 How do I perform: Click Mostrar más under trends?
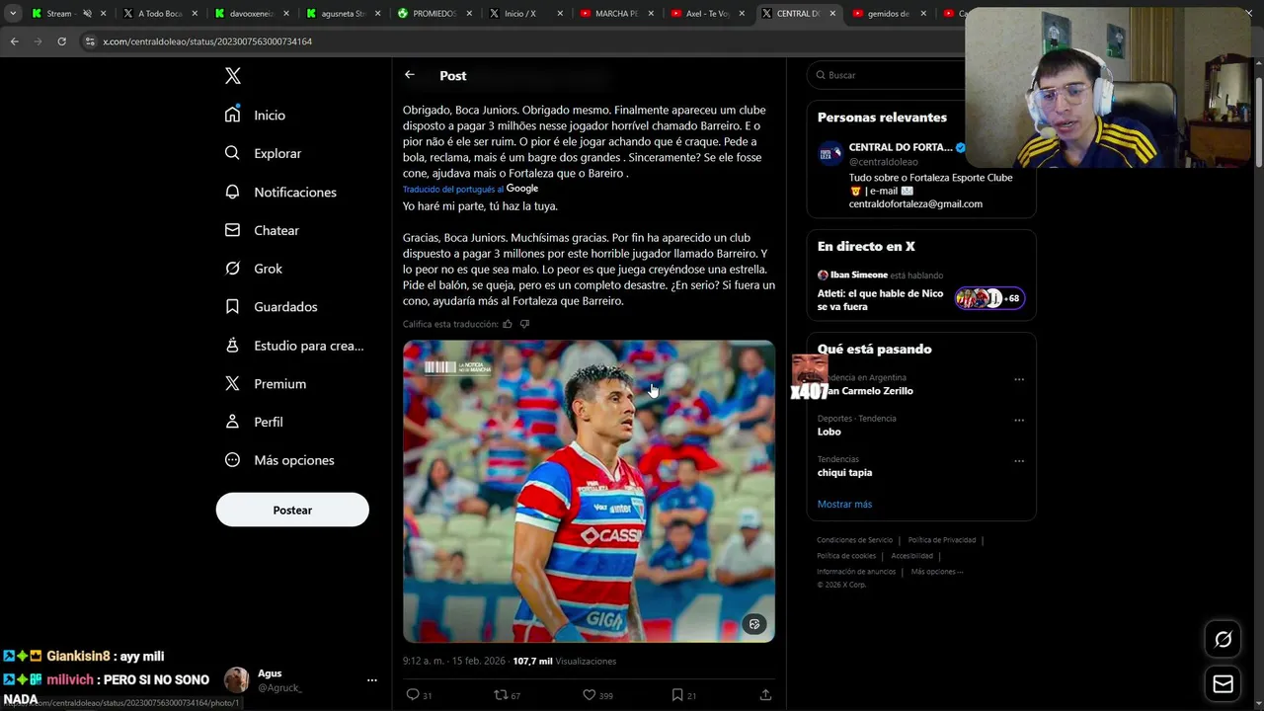[x=844, y=504]
